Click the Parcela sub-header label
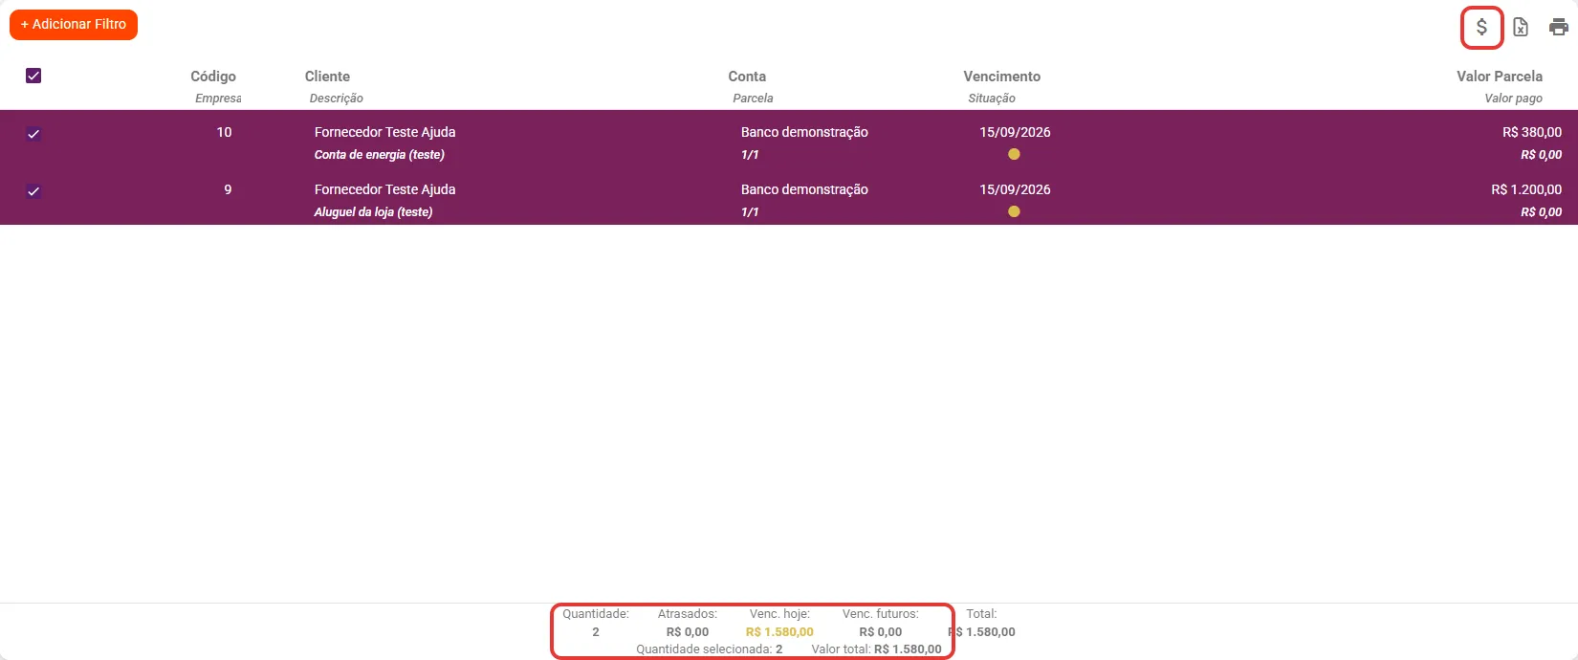 tap(753, 99)
